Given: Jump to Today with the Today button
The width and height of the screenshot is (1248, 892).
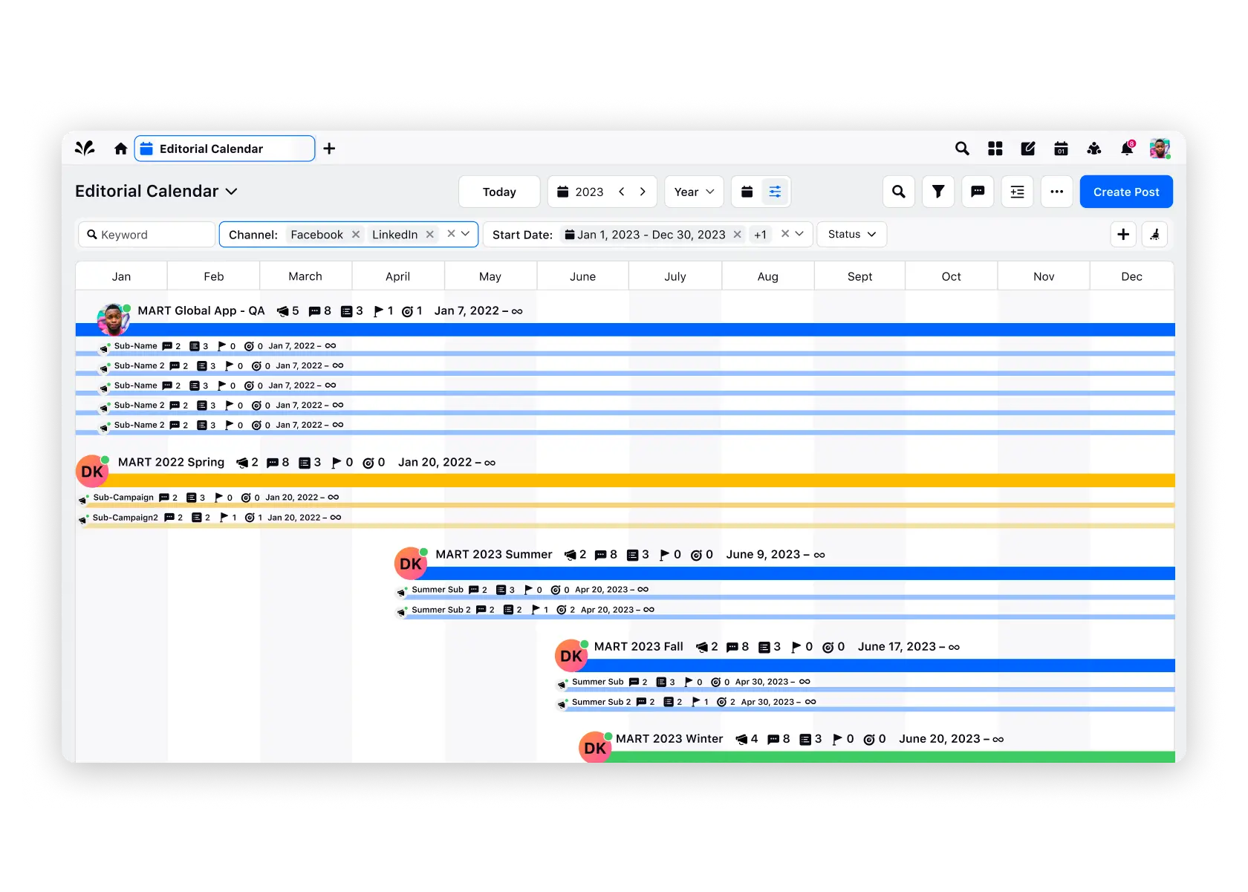Looking at the screenshot, I should click(x=498, y=192).
